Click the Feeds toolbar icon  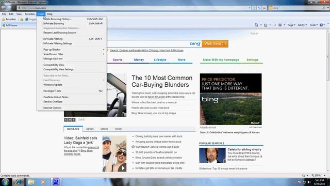[266, 25]
